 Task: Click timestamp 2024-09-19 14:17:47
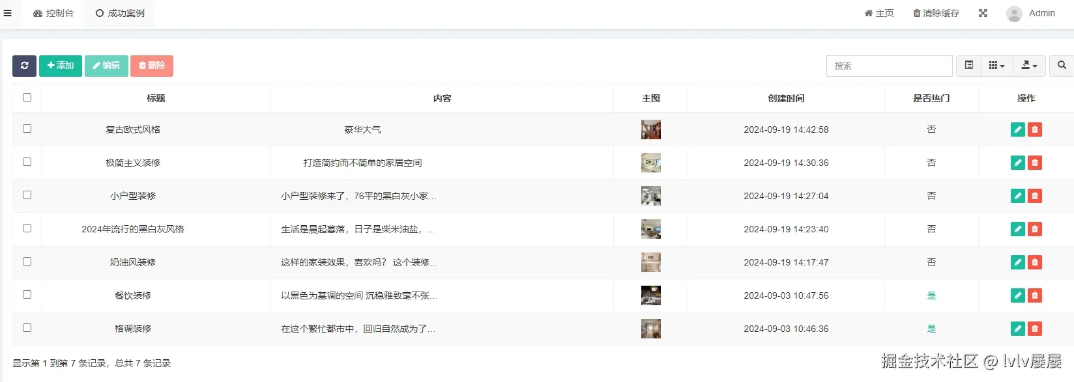pos(786,262)
